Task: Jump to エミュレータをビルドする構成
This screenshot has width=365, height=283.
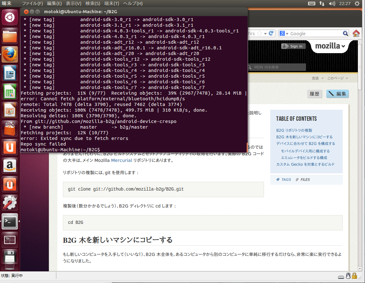Action: pyautogui.click(x=304, y=158)
